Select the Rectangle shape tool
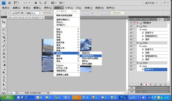The width and height of the screenshot is (172, 101). 4,88
